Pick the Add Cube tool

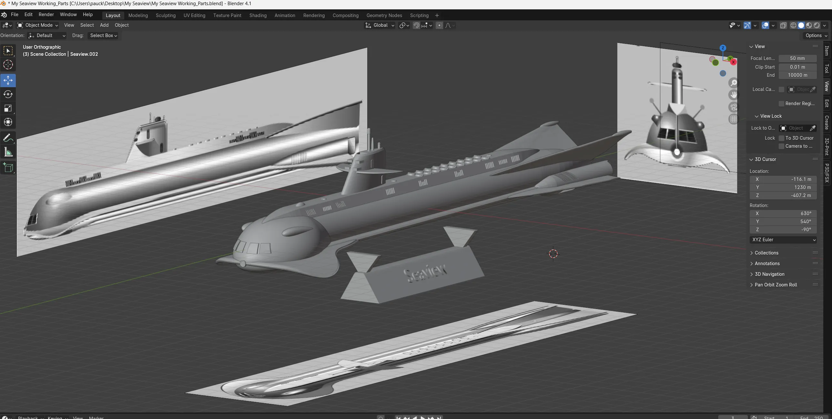(x=8, y=168)
